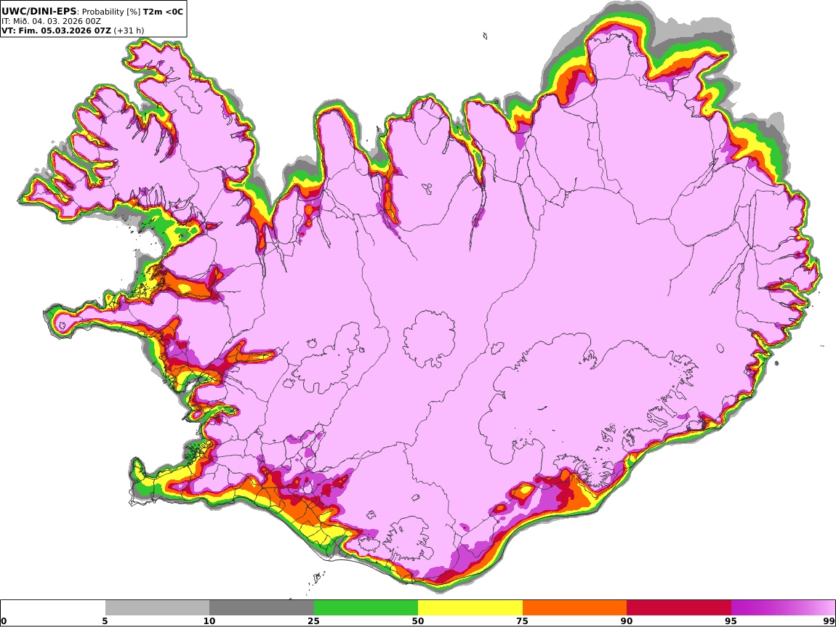Image resolution: width=836 pixels, height=627 pixels.
Task: Click the 'IT: Mið. 04. 03. 2026 00Z' line
Action: (x=51, y=21)
